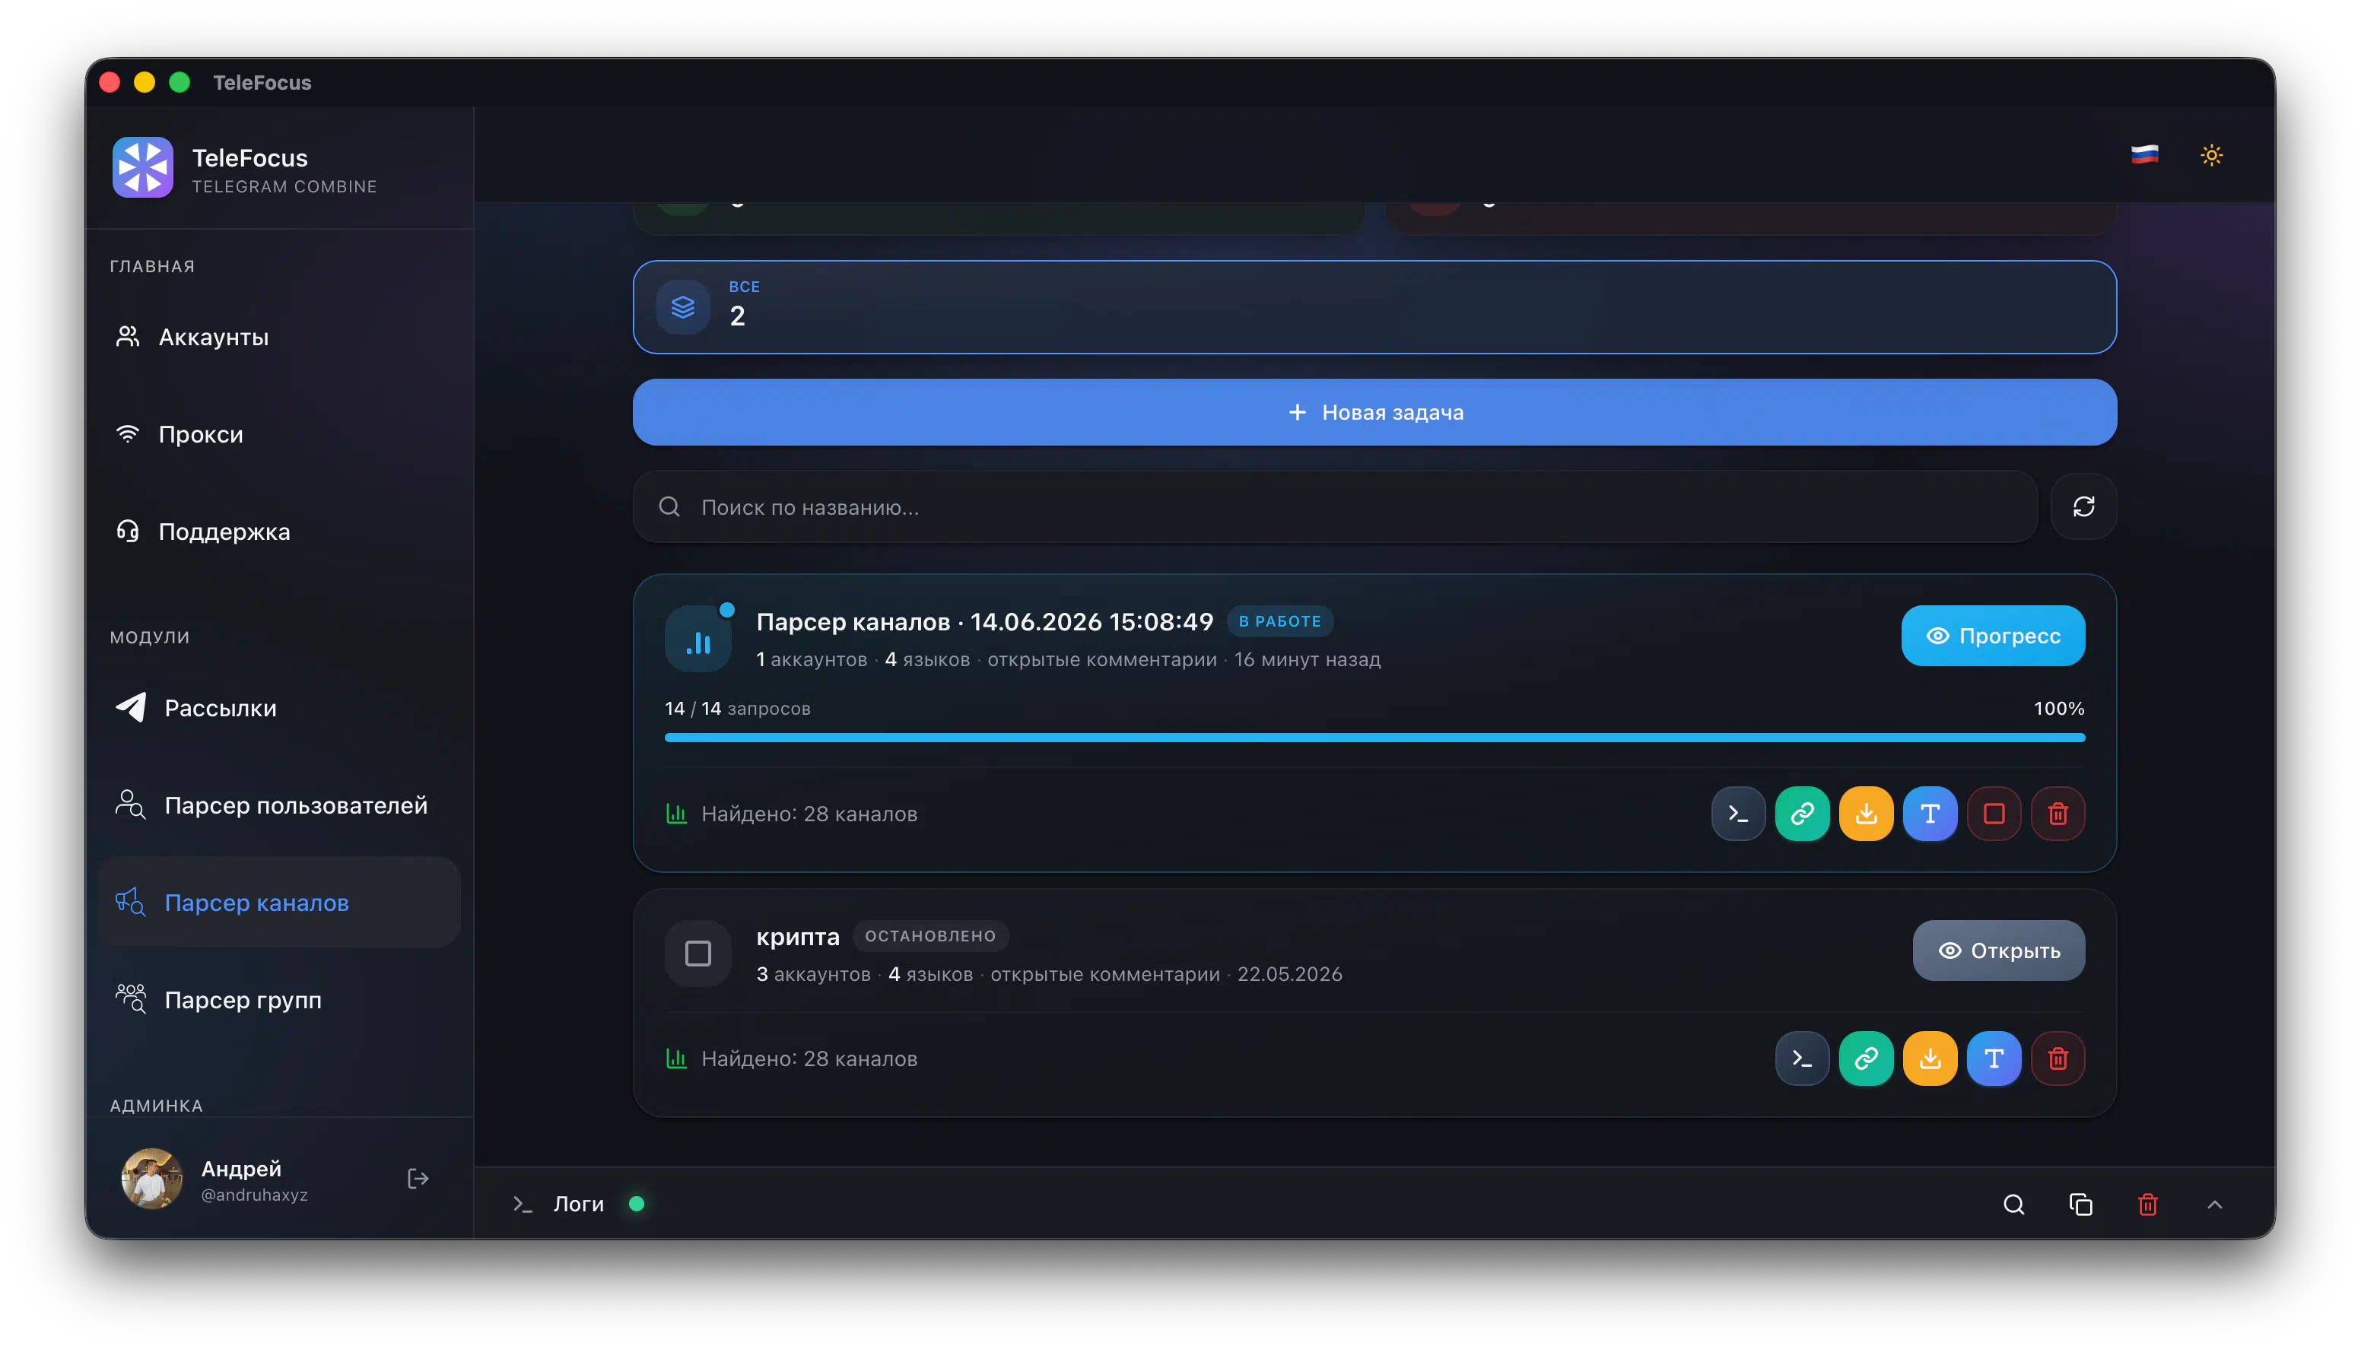The image size is (2361, 1352).
Task: Download results of Парсер каналов task
Action: pyautogui.click(x=1866, y=814)
